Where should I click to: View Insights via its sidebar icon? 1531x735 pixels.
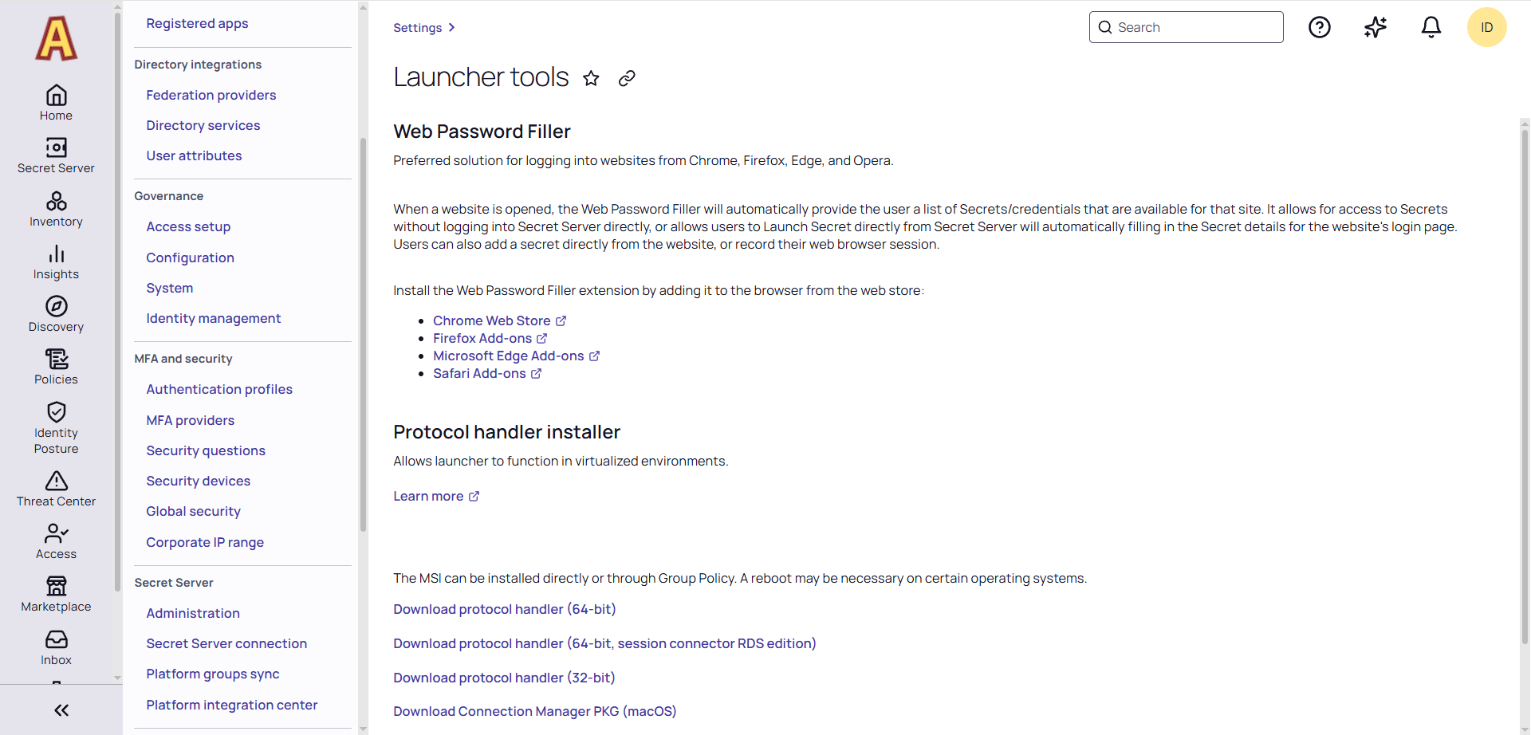(56, 262)
